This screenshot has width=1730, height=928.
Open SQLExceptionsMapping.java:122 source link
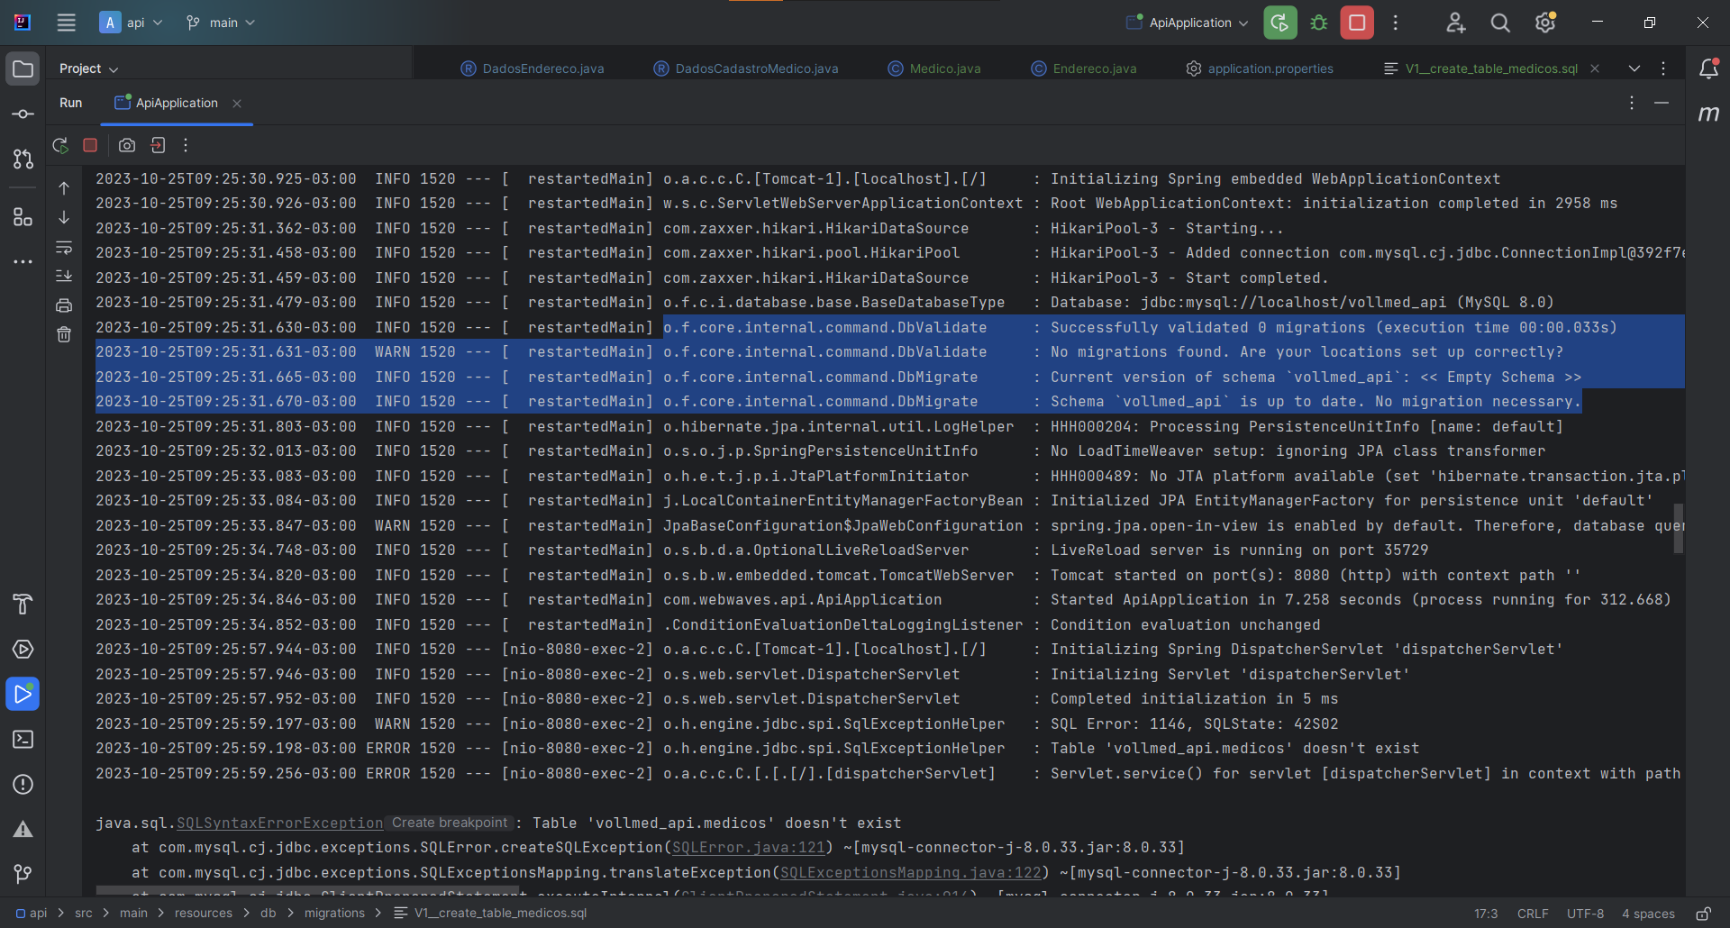910,873
